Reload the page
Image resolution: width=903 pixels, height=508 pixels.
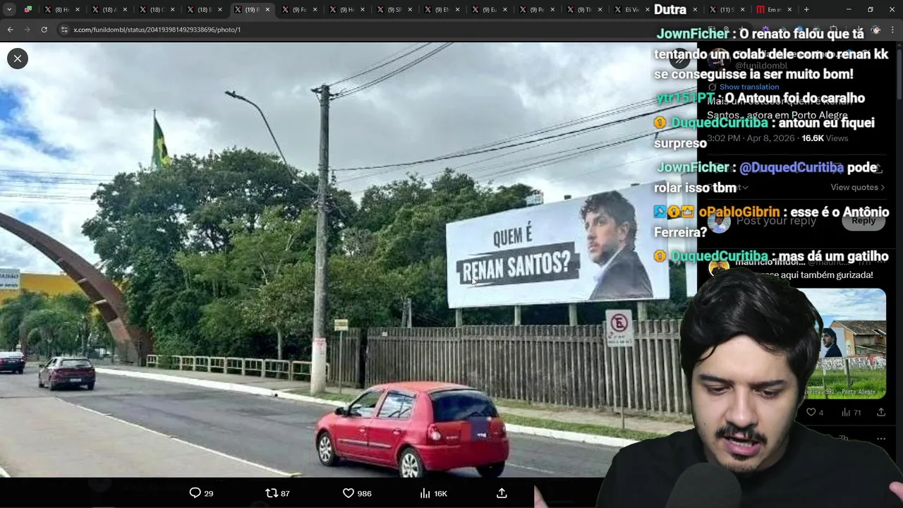tap(44, 30)
